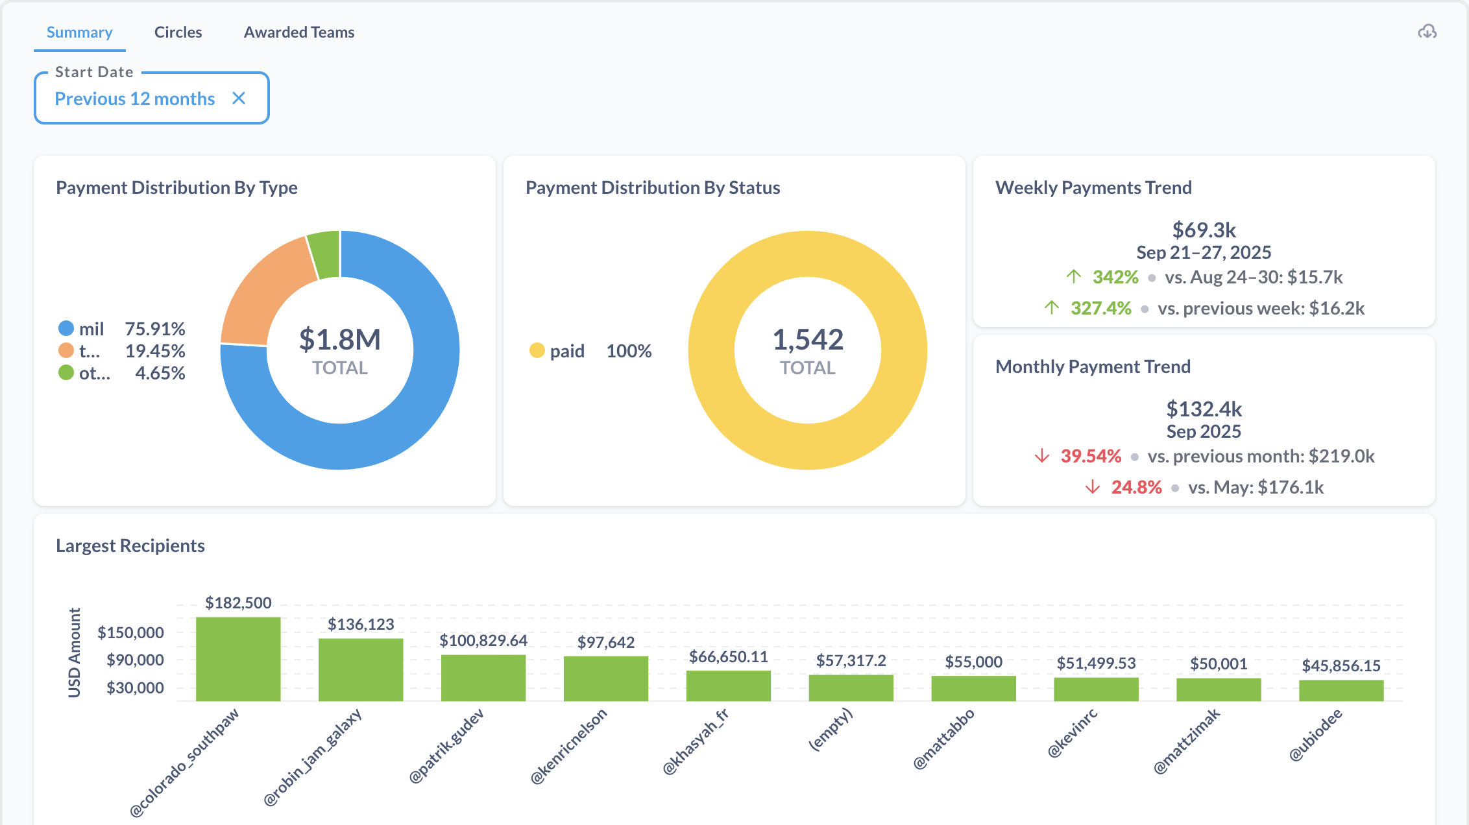This screenshot has width=1469, height=825.
Task: Click the @mattzimak bar
Action: tap(1219, 689)
